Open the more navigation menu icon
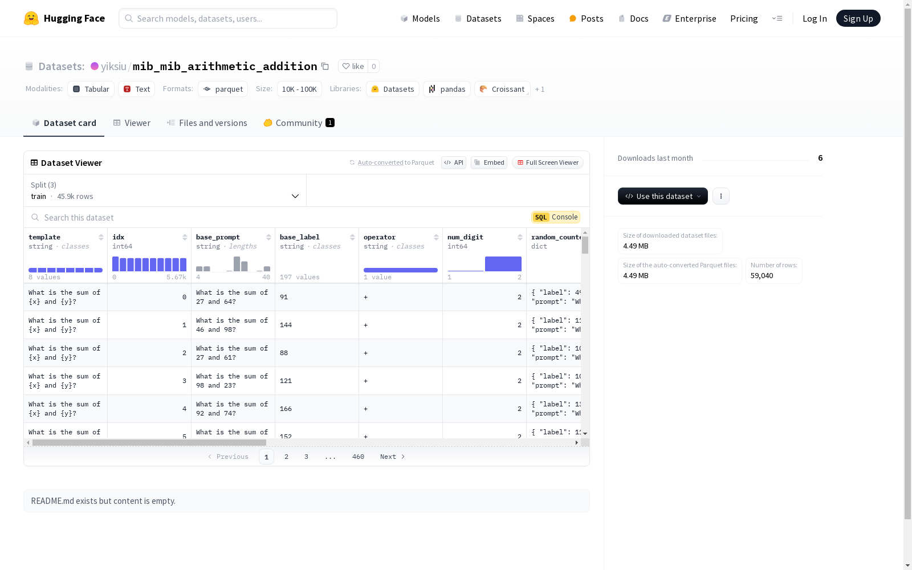The height and width of the screenshot is (570, 912). pyautogui.click(x=777, y=18)
